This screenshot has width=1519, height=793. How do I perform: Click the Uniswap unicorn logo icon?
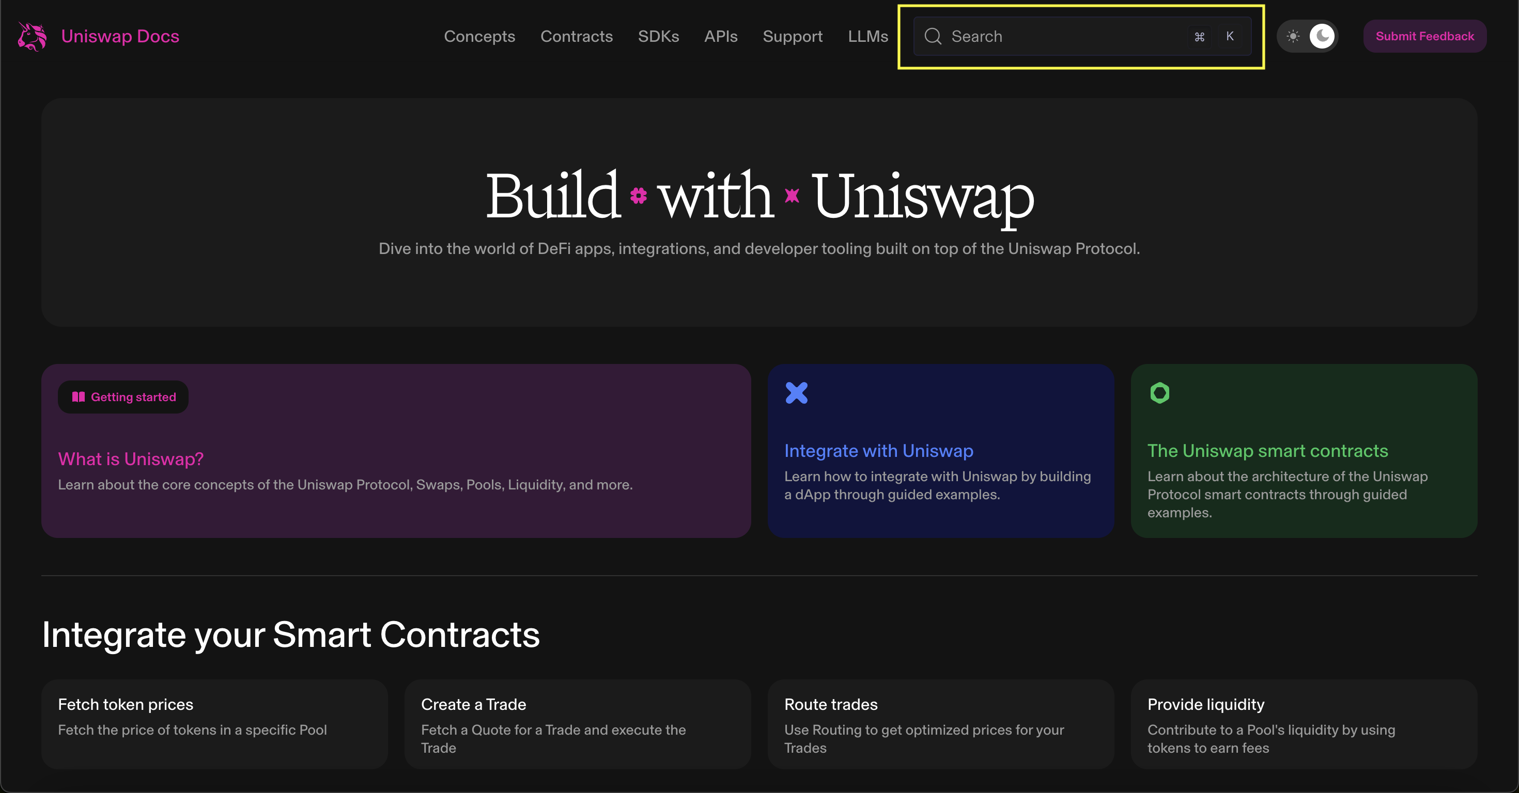tap(32, 37)
